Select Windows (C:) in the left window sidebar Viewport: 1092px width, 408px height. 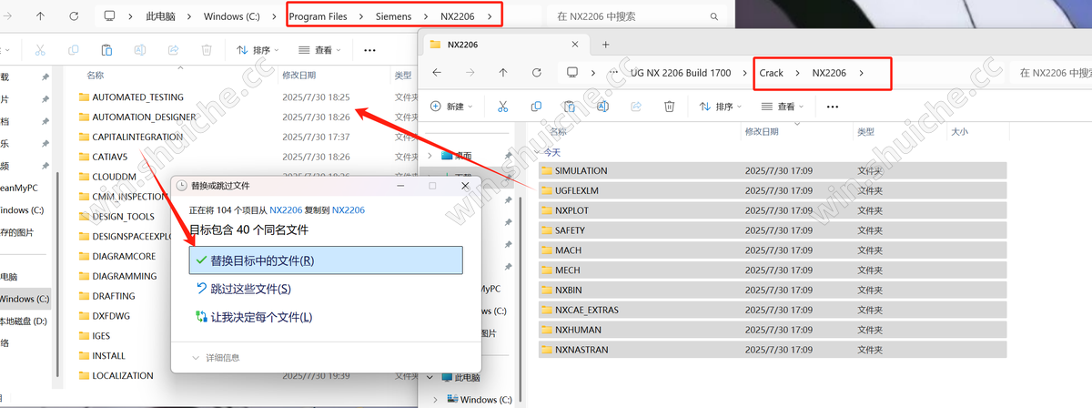click(25, 299)
